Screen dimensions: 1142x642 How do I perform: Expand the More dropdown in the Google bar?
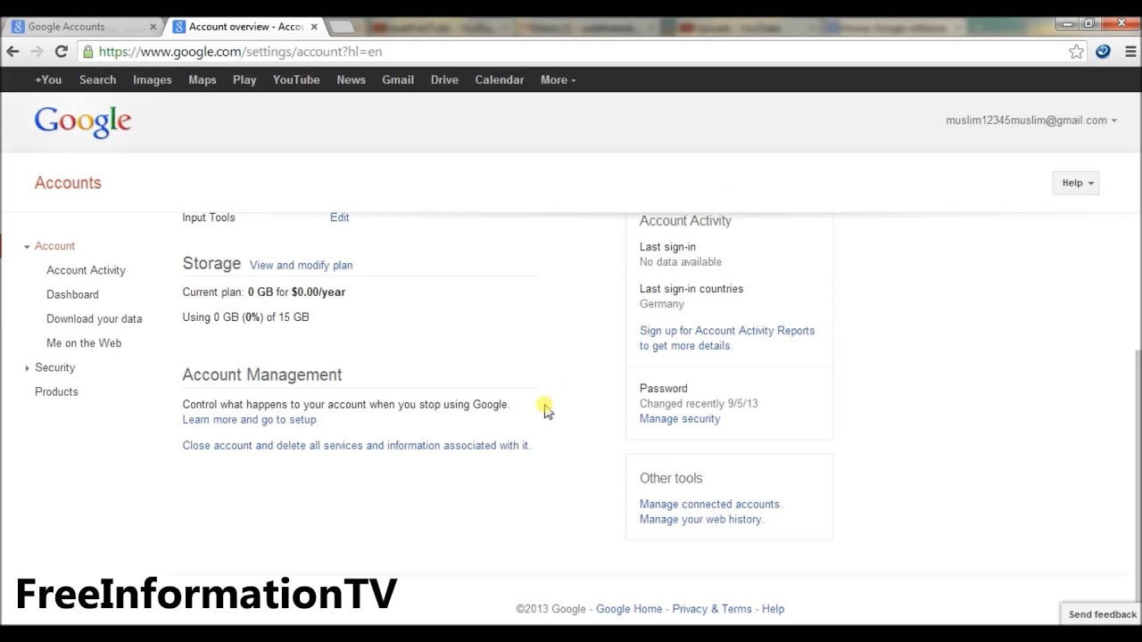coord(558,80)
